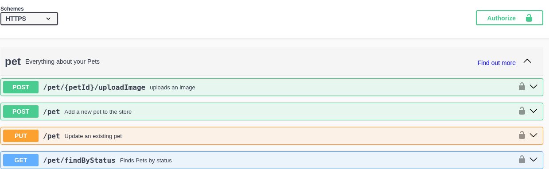The width and height of the screenshot is (549, 169).
Task: Follow the Find out more link
Action: pyautogui.click(x=496, y=63)
